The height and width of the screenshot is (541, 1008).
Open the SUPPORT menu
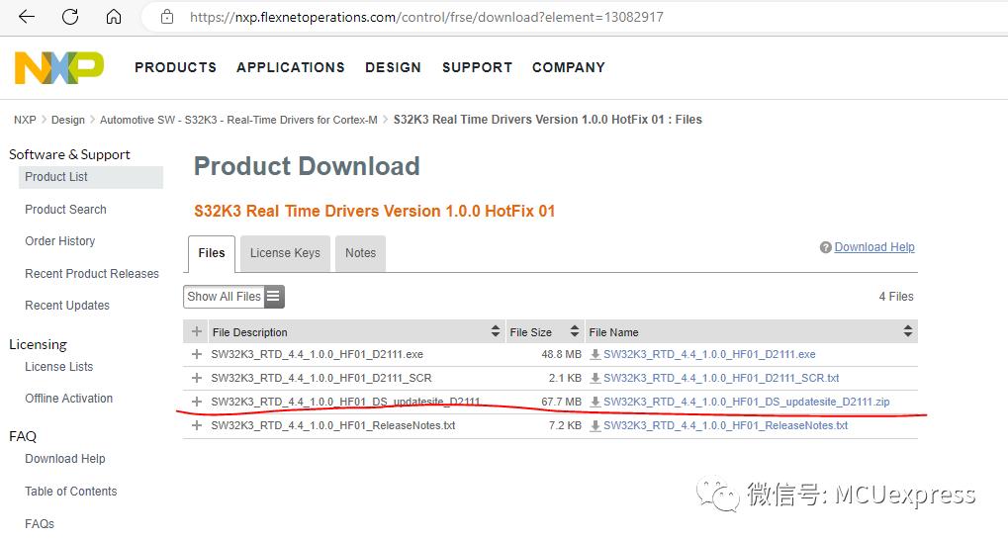tap(477, 67)
